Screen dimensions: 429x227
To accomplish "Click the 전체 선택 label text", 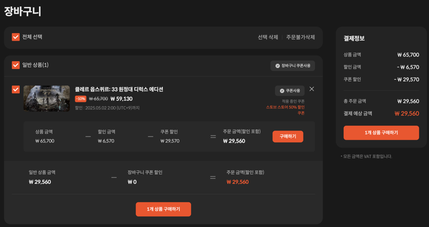I will 32,37.
